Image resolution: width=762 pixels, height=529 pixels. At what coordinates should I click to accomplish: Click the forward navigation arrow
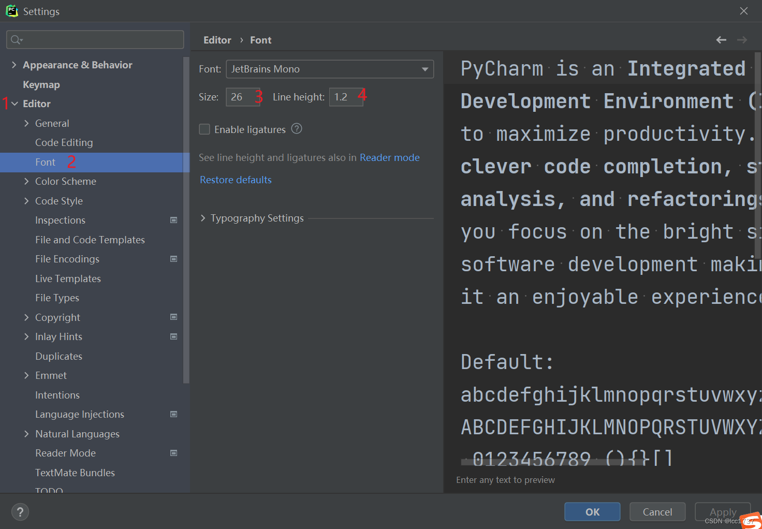[x=742, y=40]
